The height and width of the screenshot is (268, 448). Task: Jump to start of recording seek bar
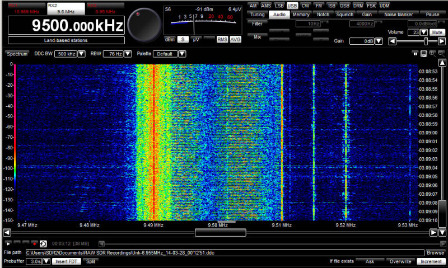point(101,244)
